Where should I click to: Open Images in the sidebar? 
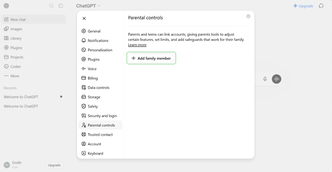pos(33,29)
